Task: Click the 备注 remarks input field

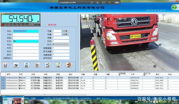Action: (26, 55)
